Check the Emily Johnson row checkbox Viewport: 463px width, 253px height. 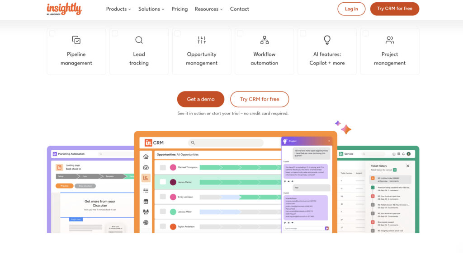(x=163, y=197)
